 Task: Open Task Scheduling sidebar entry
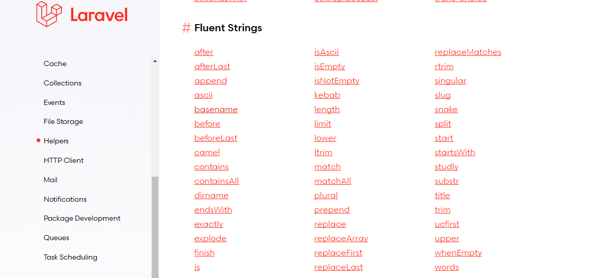70,257
